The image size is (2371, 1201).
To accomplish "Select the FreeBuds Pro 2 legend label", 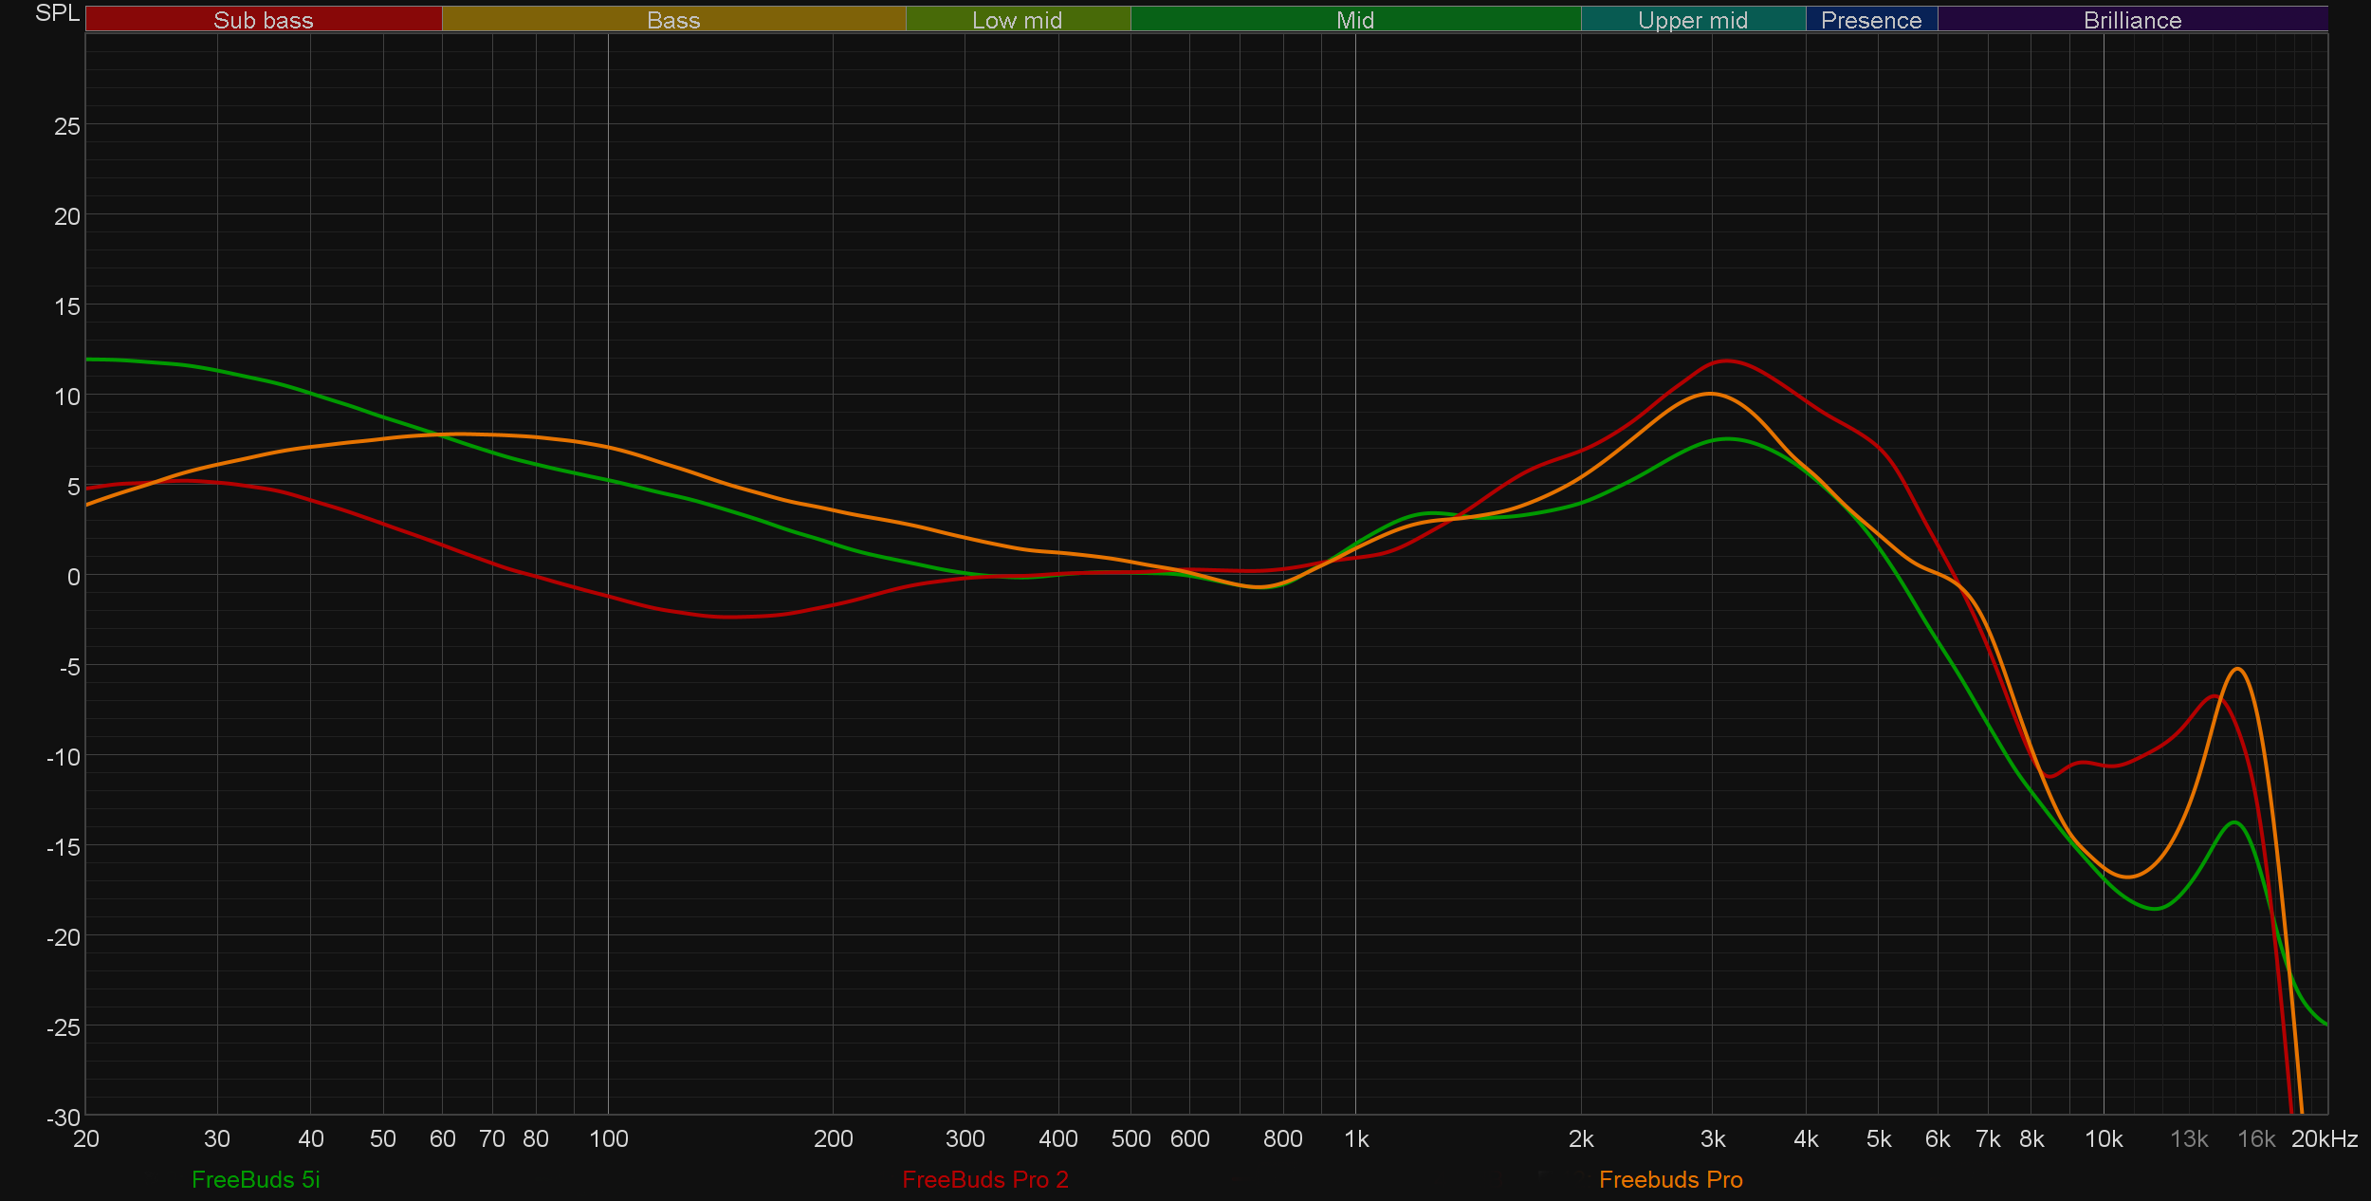I will point(984,1179).
